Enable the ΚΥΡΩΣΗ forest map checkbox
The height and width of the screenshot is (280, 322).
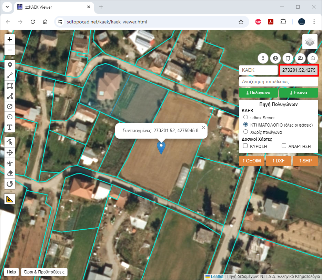[245, 146]
